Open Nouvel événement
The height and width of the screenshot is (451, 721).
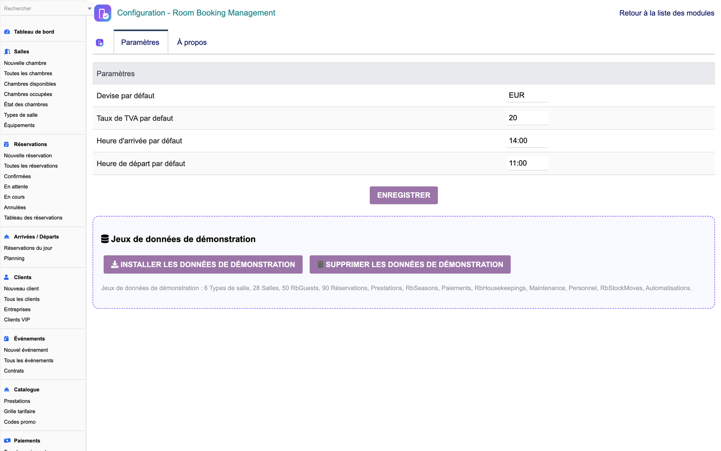click(x=26, y=350)
